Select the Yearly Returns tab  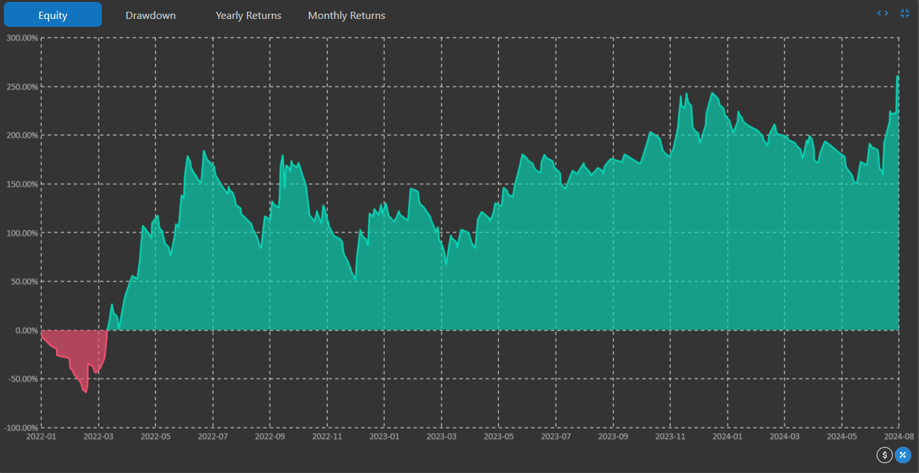[248, 15]
